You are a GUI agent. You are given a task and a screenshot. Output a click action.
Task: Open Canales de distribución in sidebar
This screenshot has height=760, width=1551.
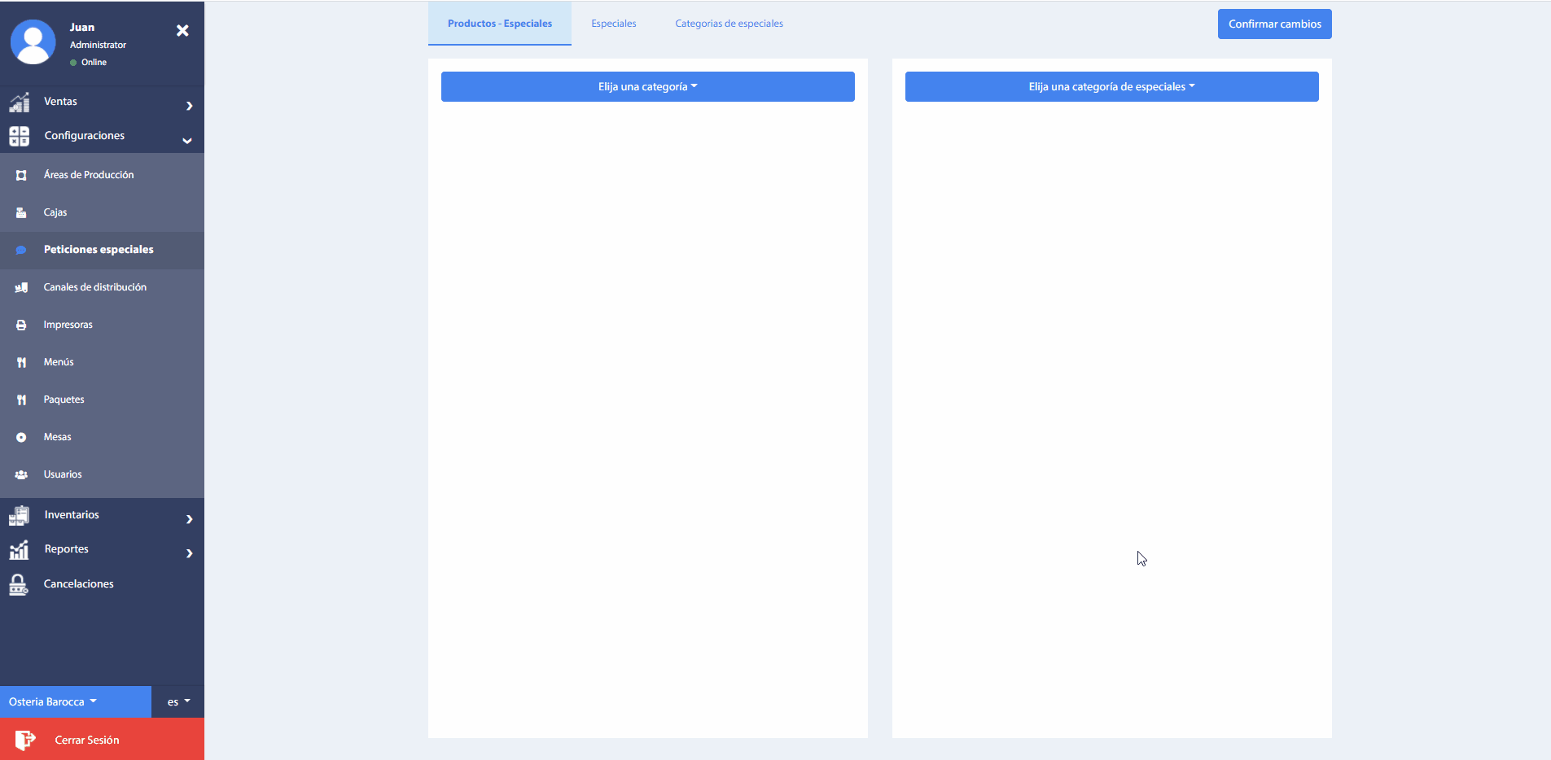click(x=94, y=287)
